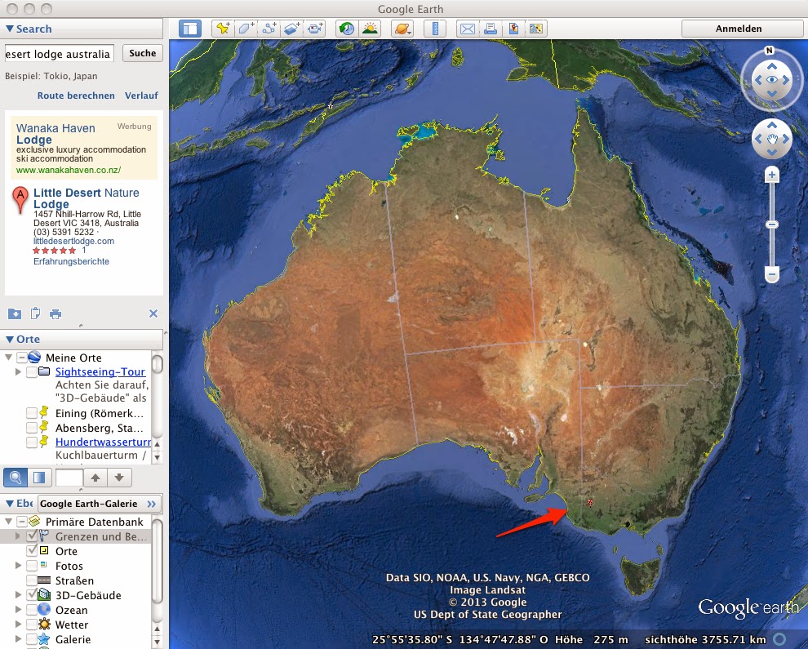Toggle Hundertwasserturm placemark checkbox
The width and height of the screenshot is (808, 649).
coord(32,442)
